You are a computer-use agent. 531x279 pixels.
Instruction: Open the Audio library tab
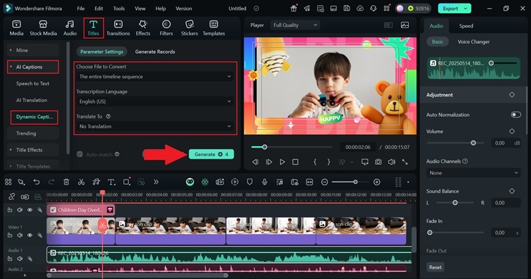(x=70, y=28)
